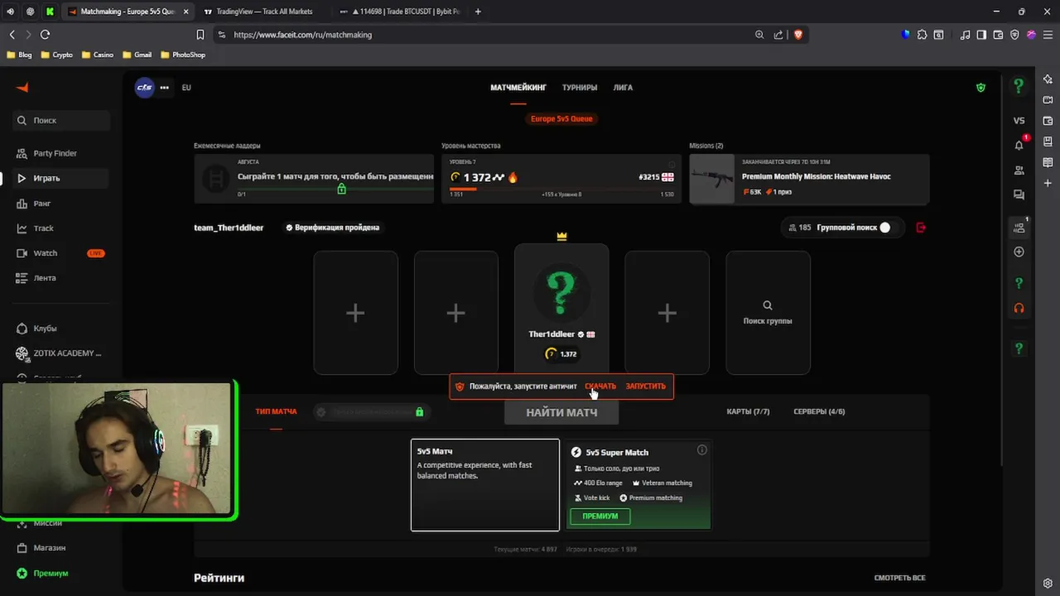
Task: Open Премиум in the sidebar
Action: point(61,573)
